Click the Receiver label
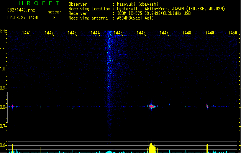241x153 pixels. pos(78,13)
